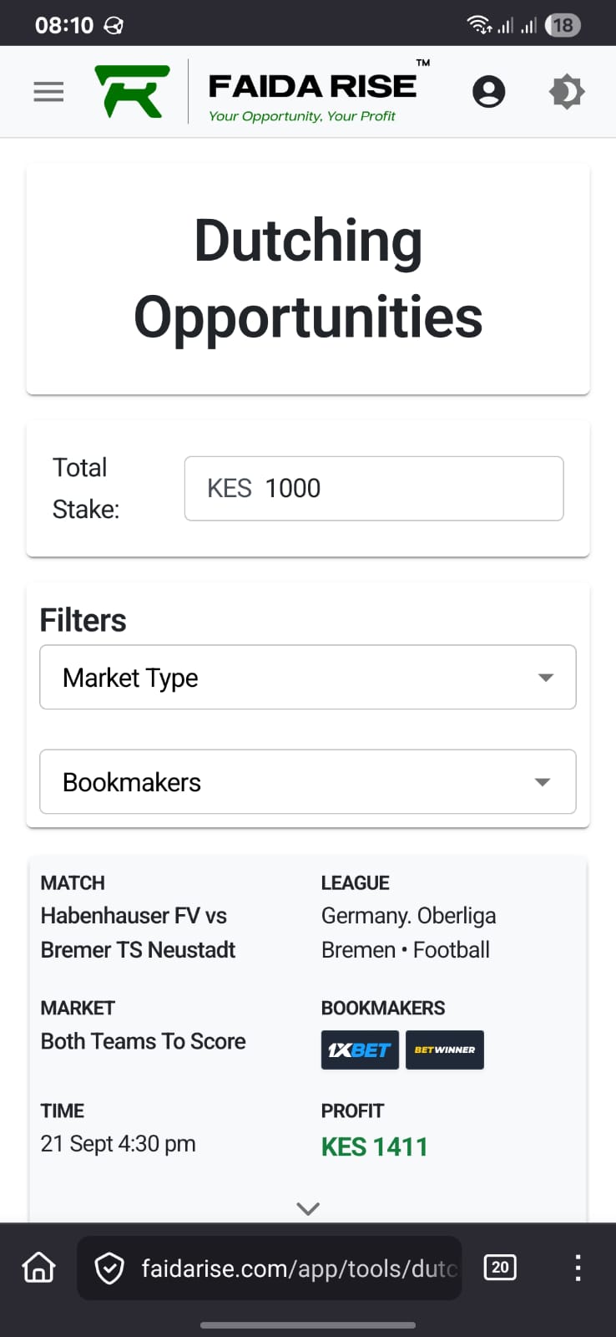The image size is (616, 1337).
Task: Open the user account profile icon
Action: point(488,91)
